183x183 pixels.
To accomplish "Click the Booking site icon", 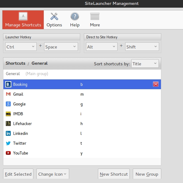I will click(x=8, y=84).
